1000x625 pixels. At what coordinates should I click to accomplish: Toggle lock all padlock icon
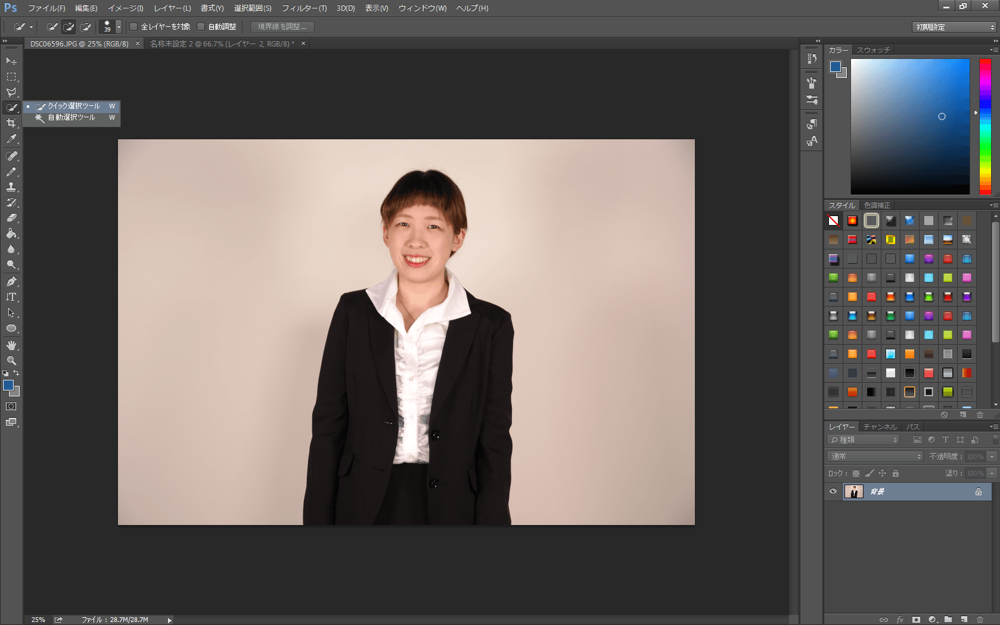[896, 474]
